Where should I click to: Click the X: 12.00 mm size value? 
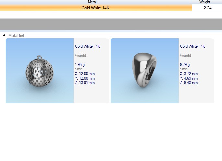pyautogui.click(x=85, y=74)
